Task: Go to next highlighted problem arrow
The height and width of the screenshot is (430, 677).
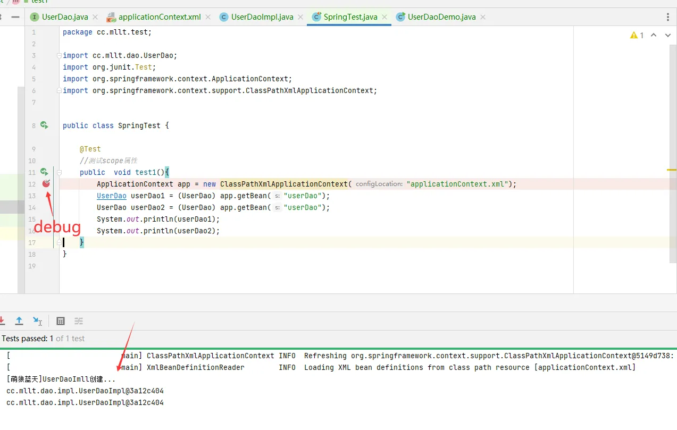Action: [668, 35]
